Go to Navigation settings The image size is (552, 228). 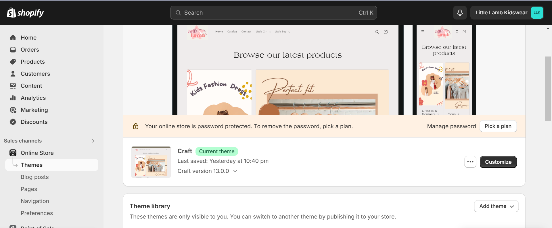(35, 201)
